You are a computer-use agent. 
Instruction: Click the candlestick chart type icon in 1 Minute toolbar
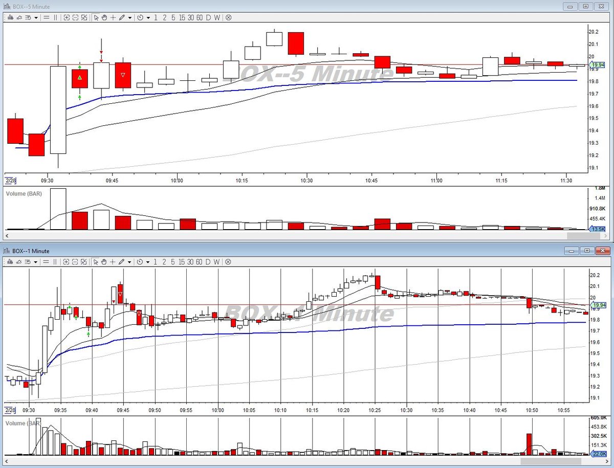click(x=10, y=261)
